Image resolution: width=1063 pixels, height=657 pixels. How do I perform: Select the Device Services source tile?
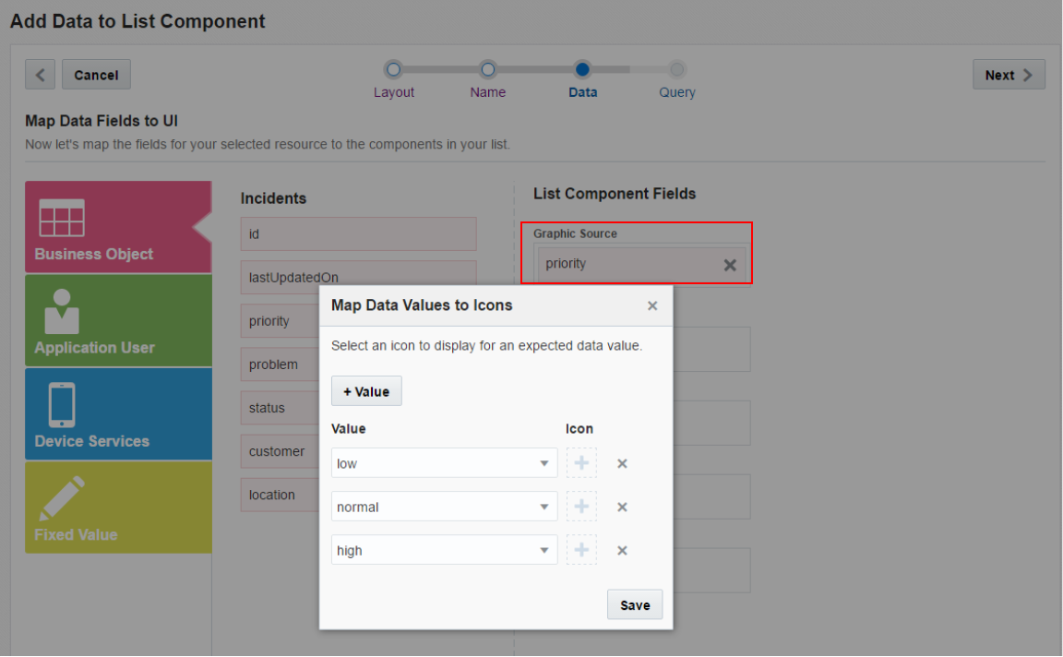pyautogui.click(x=118, y=414)
